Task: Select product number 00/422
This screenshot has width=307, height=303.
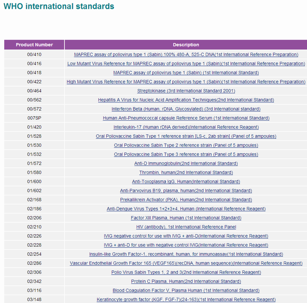Action: click(34, 82)
